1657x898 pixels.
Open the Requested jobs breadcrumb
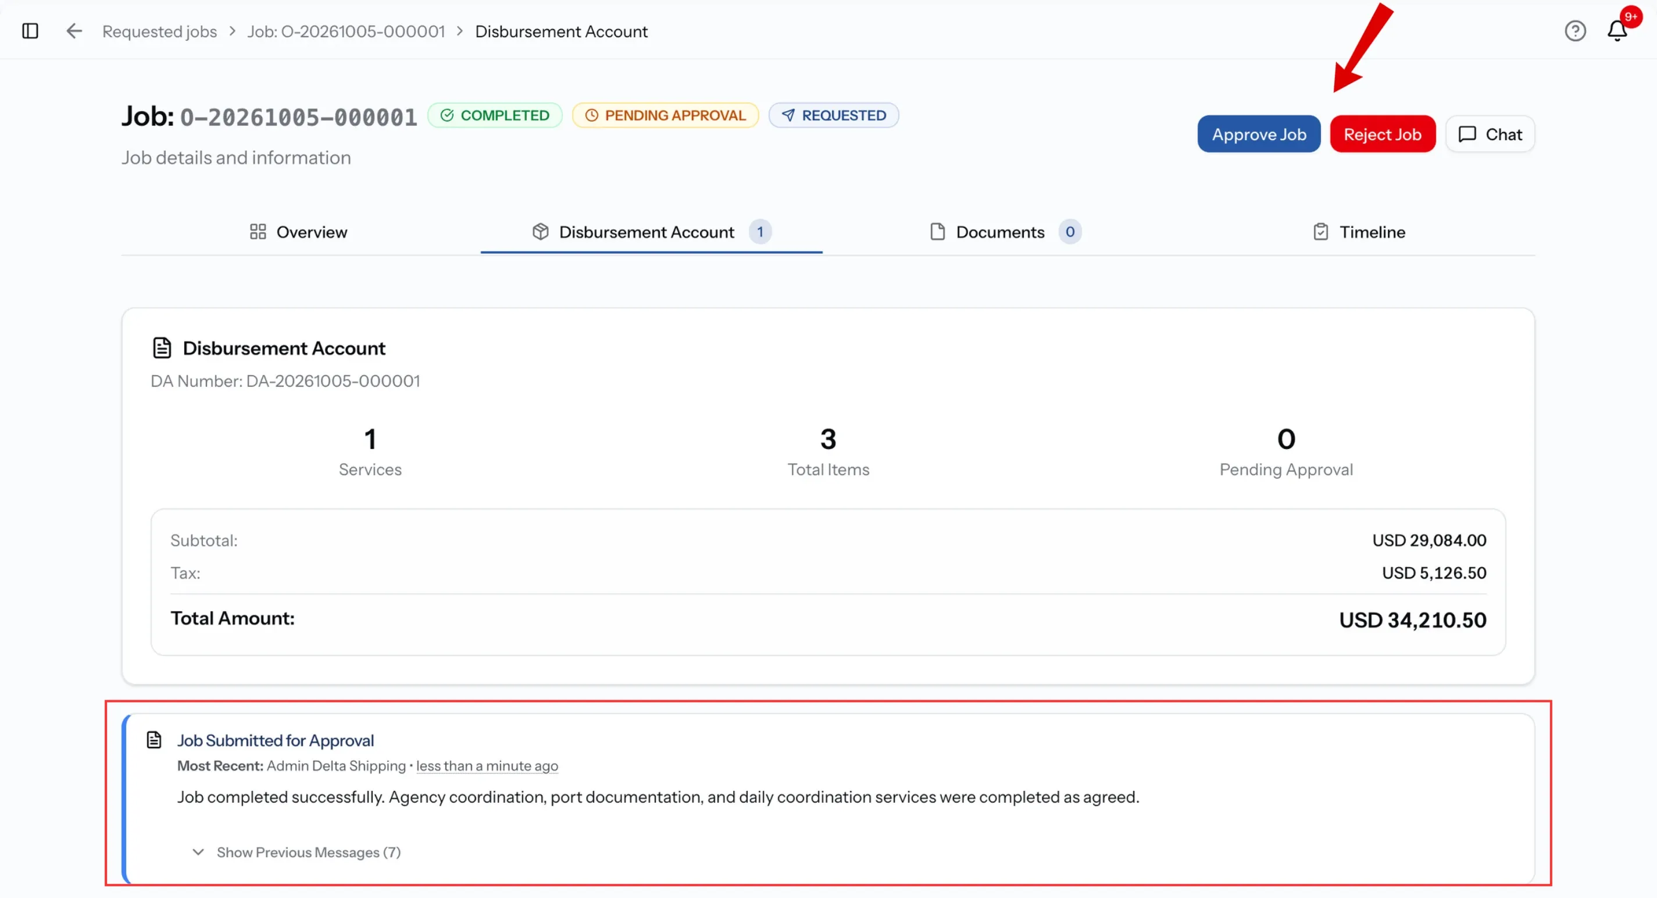click(159, 31)
